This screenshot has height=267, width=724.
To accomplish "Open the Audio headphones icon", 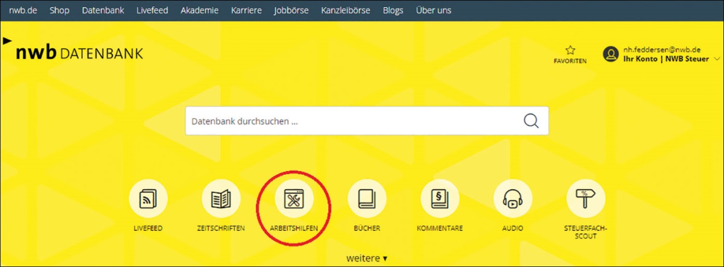I will (512, 199).
